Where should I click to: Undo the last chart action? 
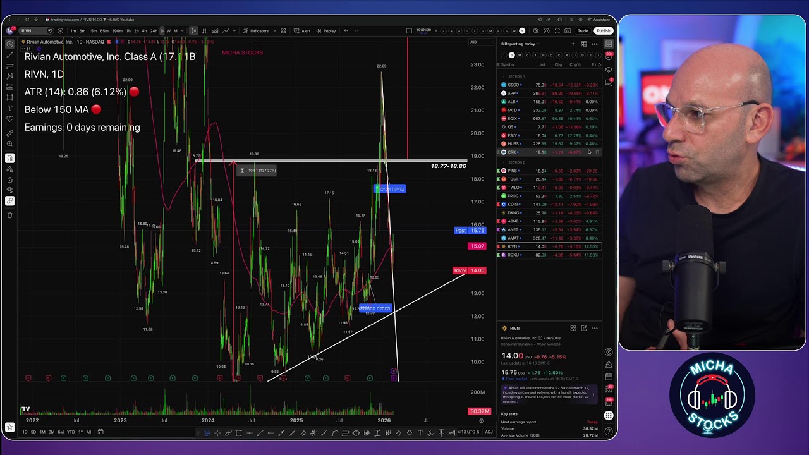(346, 31)
